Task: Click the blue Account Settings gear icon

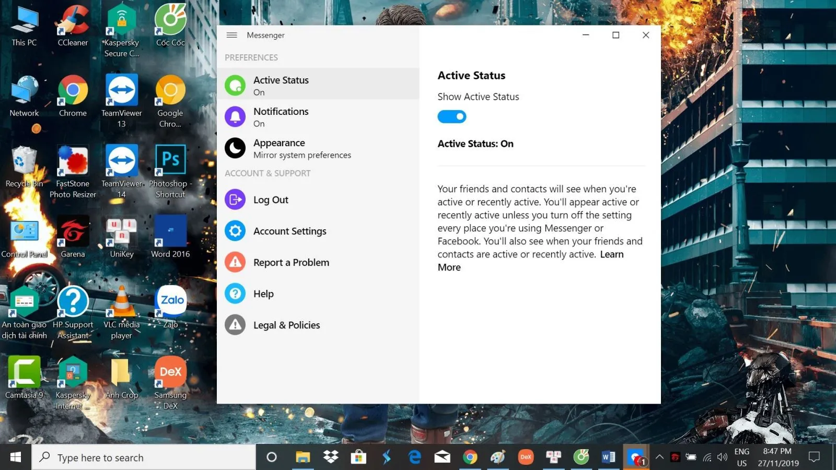Action: 235,231
